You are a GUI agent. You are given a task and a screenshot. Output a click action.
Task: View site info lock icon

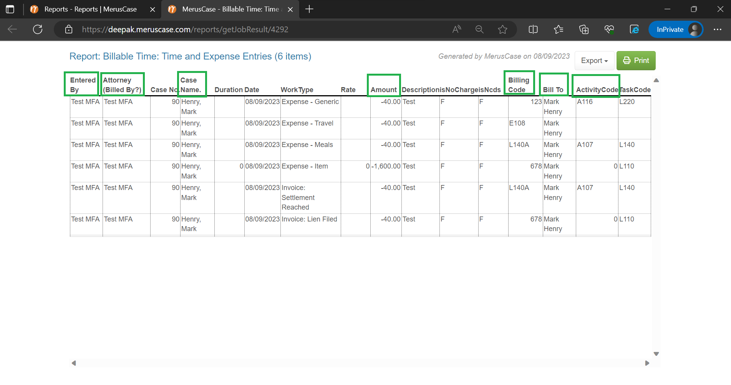click(69, 30)
